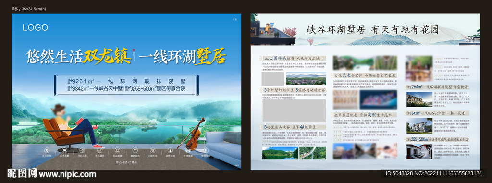Click the inn icon above 客栈酒店
492x183 pixels.
pos(99,150)
